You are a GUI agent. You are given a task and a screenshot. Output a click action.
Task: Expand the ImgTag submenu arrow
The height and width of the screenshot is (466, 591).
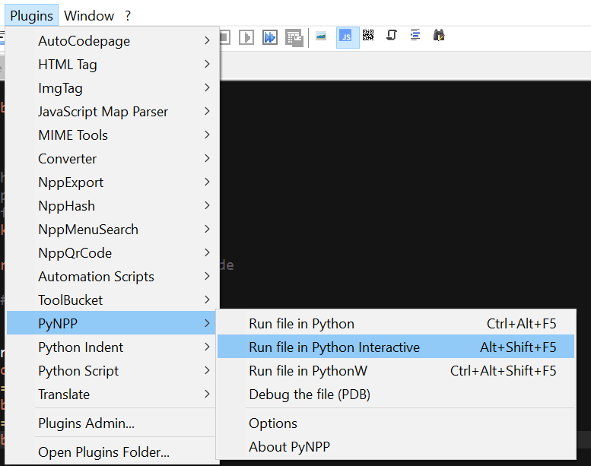pos(207,87)
